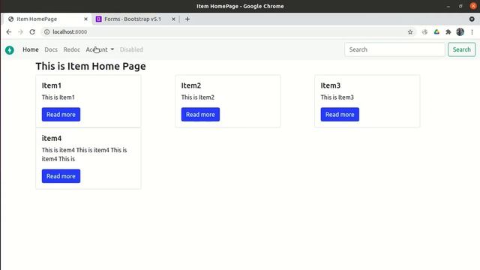Focus the Search input field
Viewport: 480px width, 270px height.
point(394,49)
